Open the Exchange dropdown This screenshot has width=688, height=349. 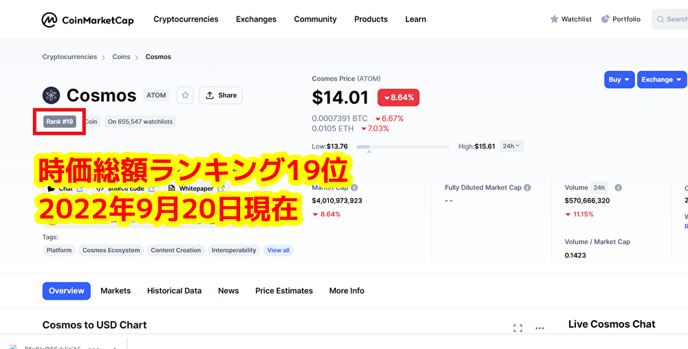click(661, 80)
